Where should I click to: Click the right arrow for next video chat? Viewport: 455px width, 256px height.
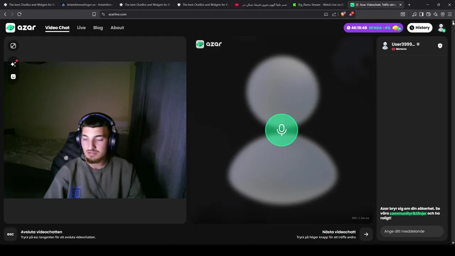click(366, 234)
